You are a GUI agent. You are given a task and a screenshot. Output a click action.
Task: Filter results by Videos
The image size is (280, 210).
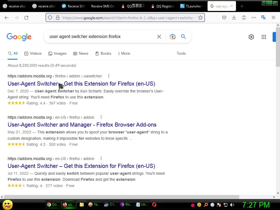(x=33, y=53)
